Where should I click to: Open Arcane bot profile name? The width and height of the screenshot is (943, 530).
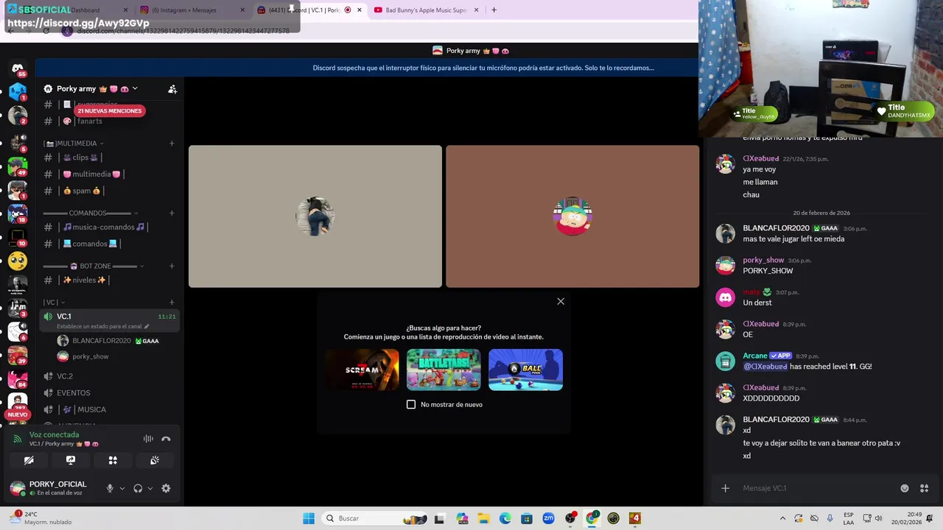pyautogui.click(x=755, y=356)
